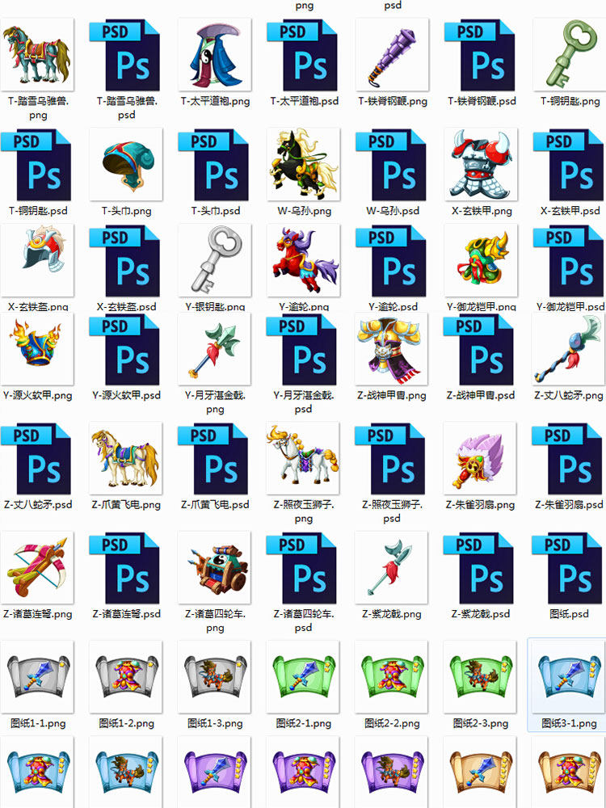606x808 pixels.
Task: Click the Z-爪黄飞电.png cream horse thumbnail
Action: coord(126,459)
